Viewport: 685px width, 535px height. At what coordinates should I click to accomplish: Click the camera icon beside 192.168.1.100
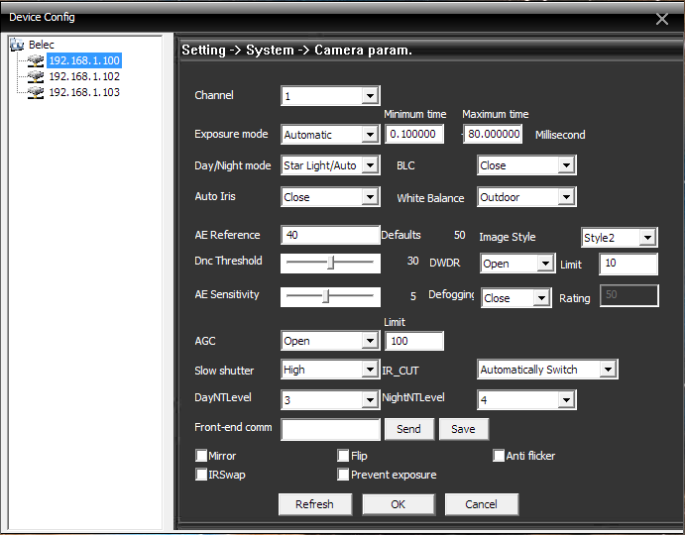point(36,60)
